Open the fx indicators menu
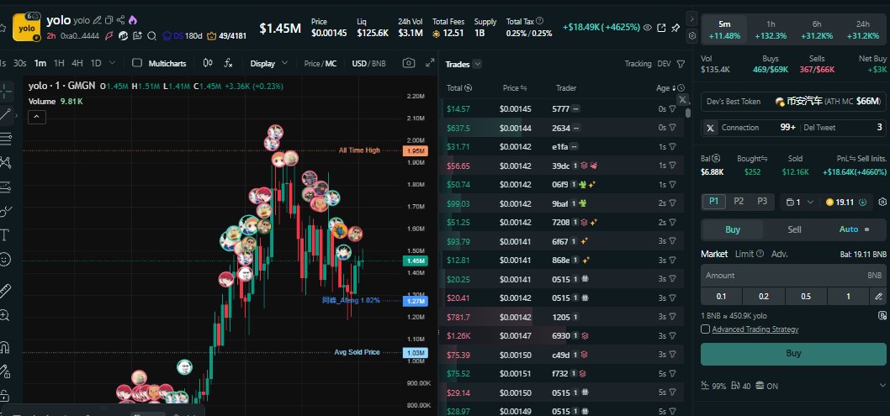 click(x=228, y=63)
